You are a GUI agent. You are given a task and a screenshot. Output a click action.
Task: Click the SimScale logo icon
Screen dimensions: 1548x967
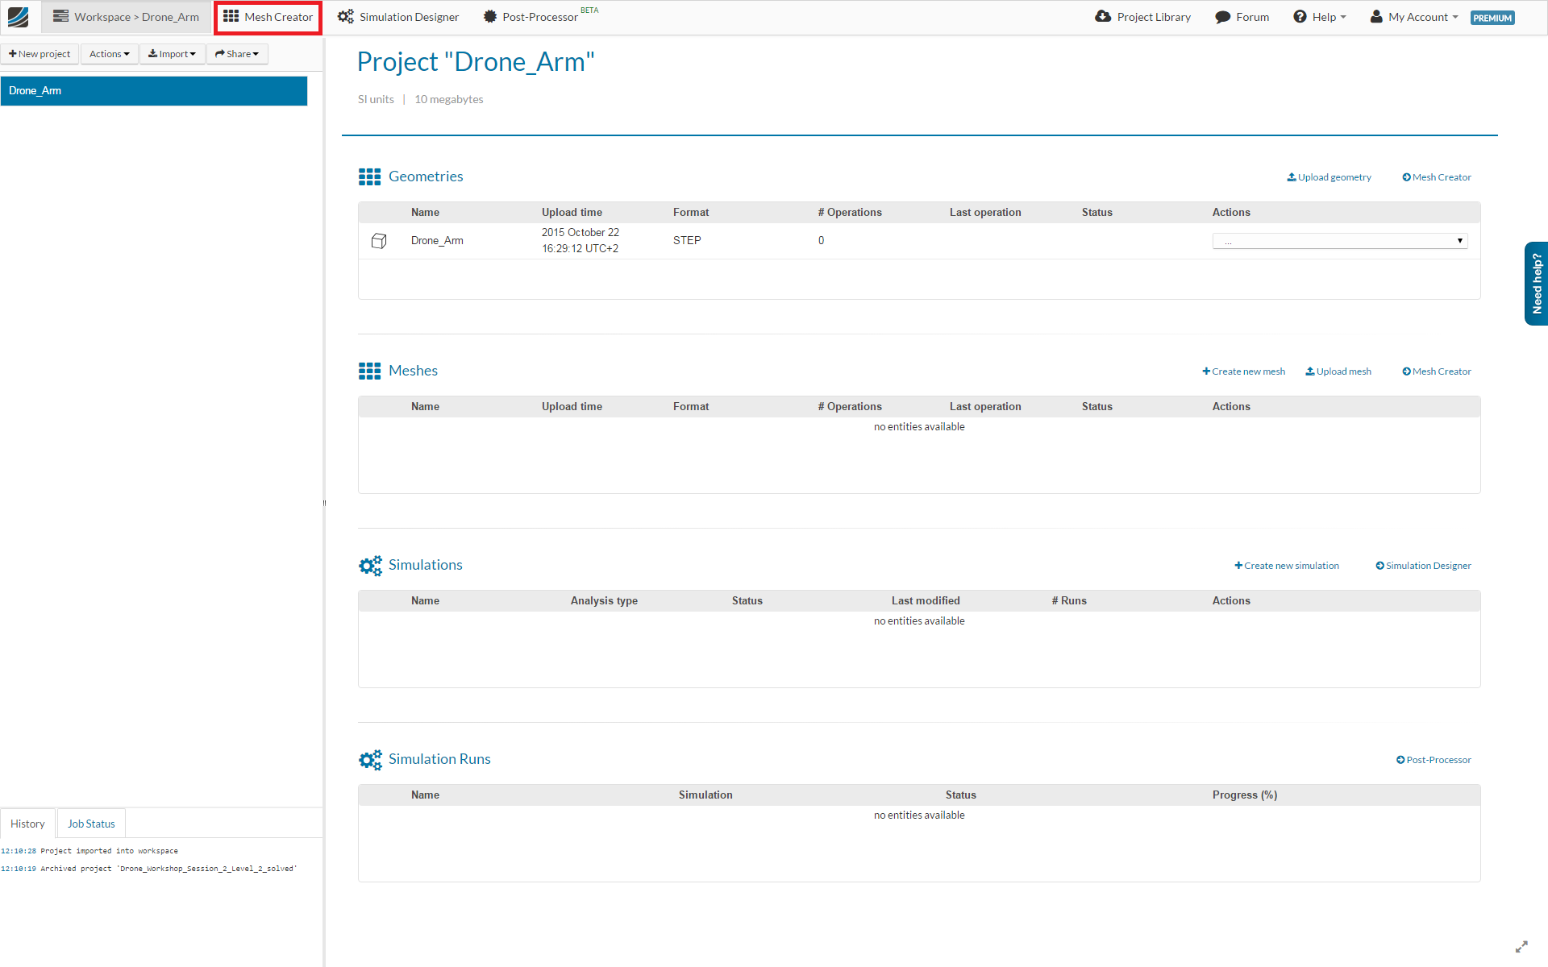click(18, 17)
